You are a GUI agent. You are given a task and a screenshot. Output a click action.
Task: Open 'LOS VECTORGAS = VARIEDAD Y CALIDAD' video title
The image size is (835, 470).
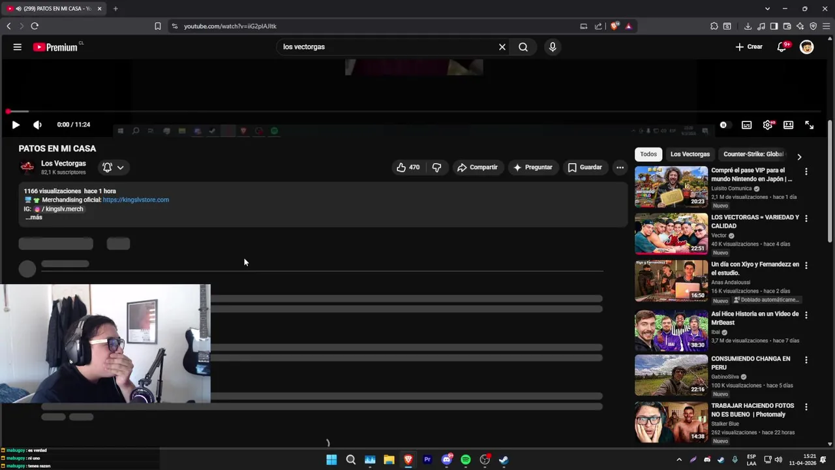pyautogui.click(x=755, y=222)
